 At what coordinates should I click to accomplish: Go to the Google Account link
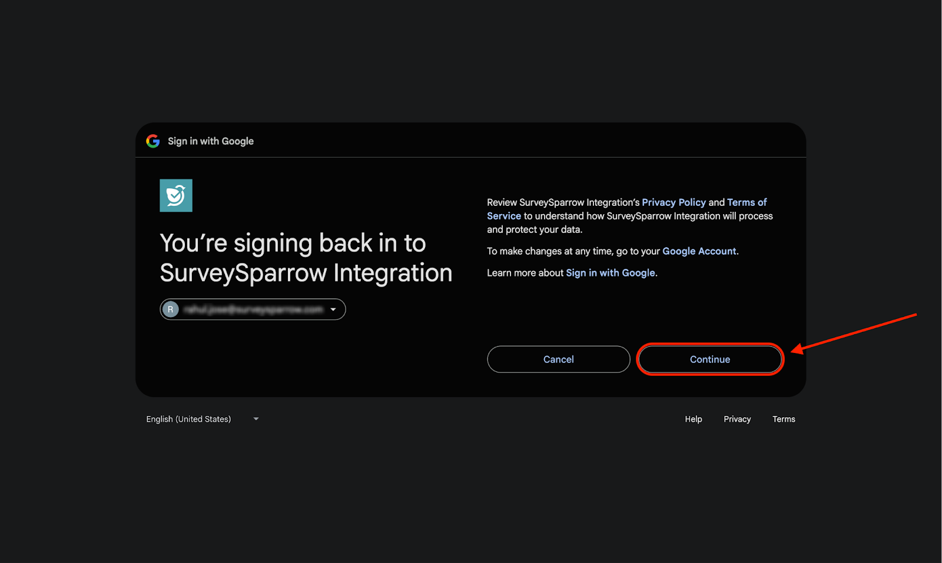699,251
